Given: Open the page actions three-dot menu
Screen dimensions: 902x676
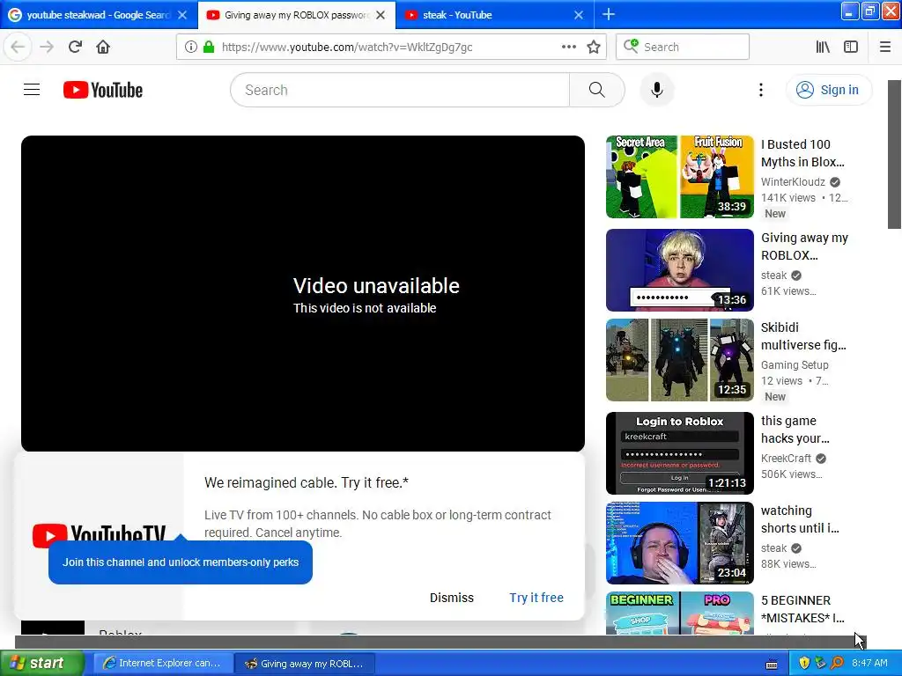Looking at the screenshot, I should coord(569,48).
